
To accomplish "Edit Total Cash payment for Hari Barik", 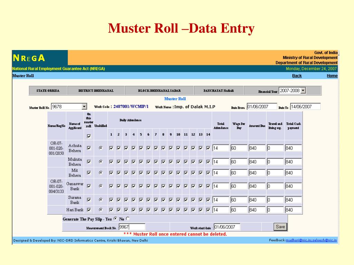I will (x=293, y=210).
